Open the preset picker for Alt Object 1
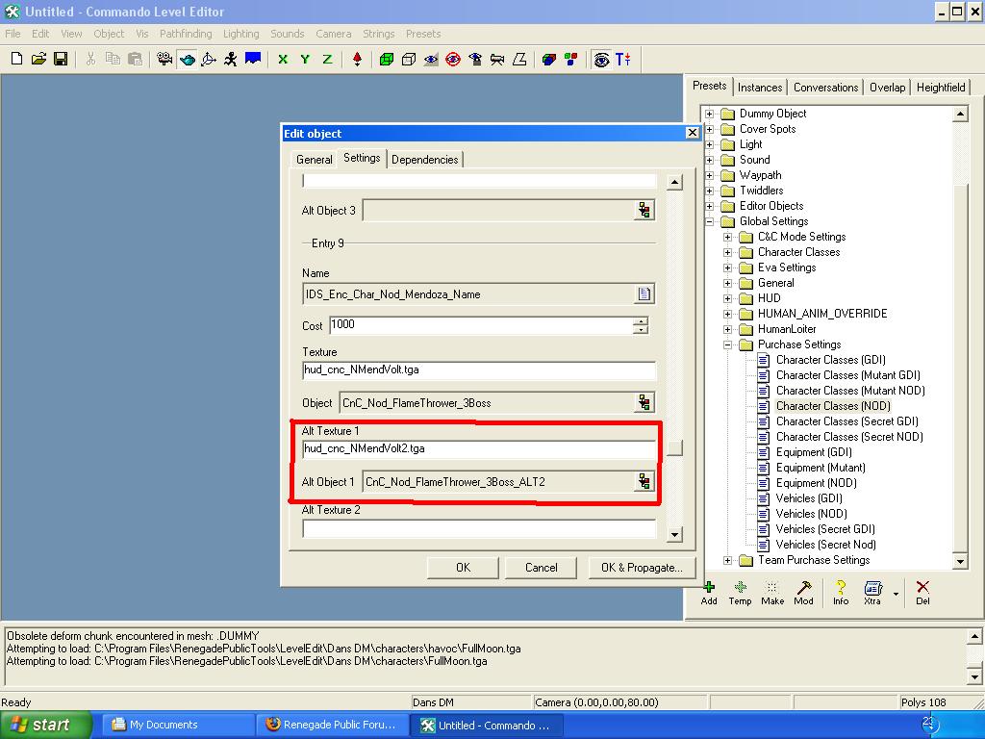Screen dimensions: 985x739 [x=644, y=482]
